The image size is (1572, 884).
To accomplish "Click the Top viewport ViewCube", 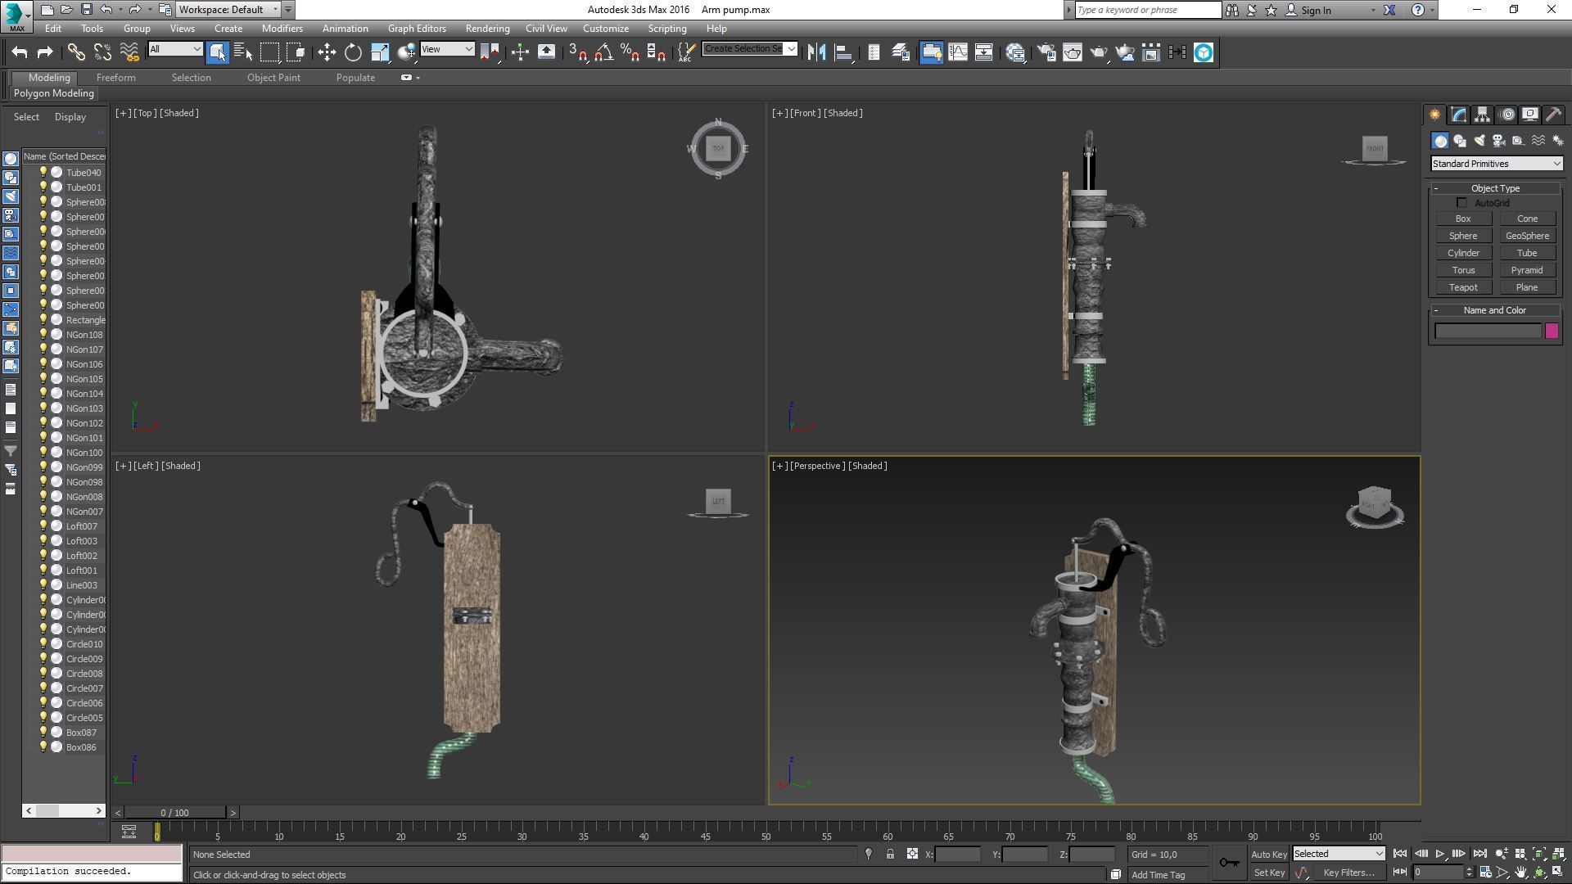I will tap(718, 148).
